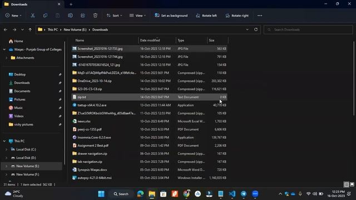Select OneDrive_2023-10-14.zip file
356x200 pixels.
tap(150, 81)
